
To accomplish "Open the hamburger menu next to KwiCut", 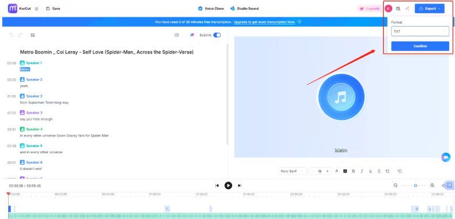I will pos(36,9).
